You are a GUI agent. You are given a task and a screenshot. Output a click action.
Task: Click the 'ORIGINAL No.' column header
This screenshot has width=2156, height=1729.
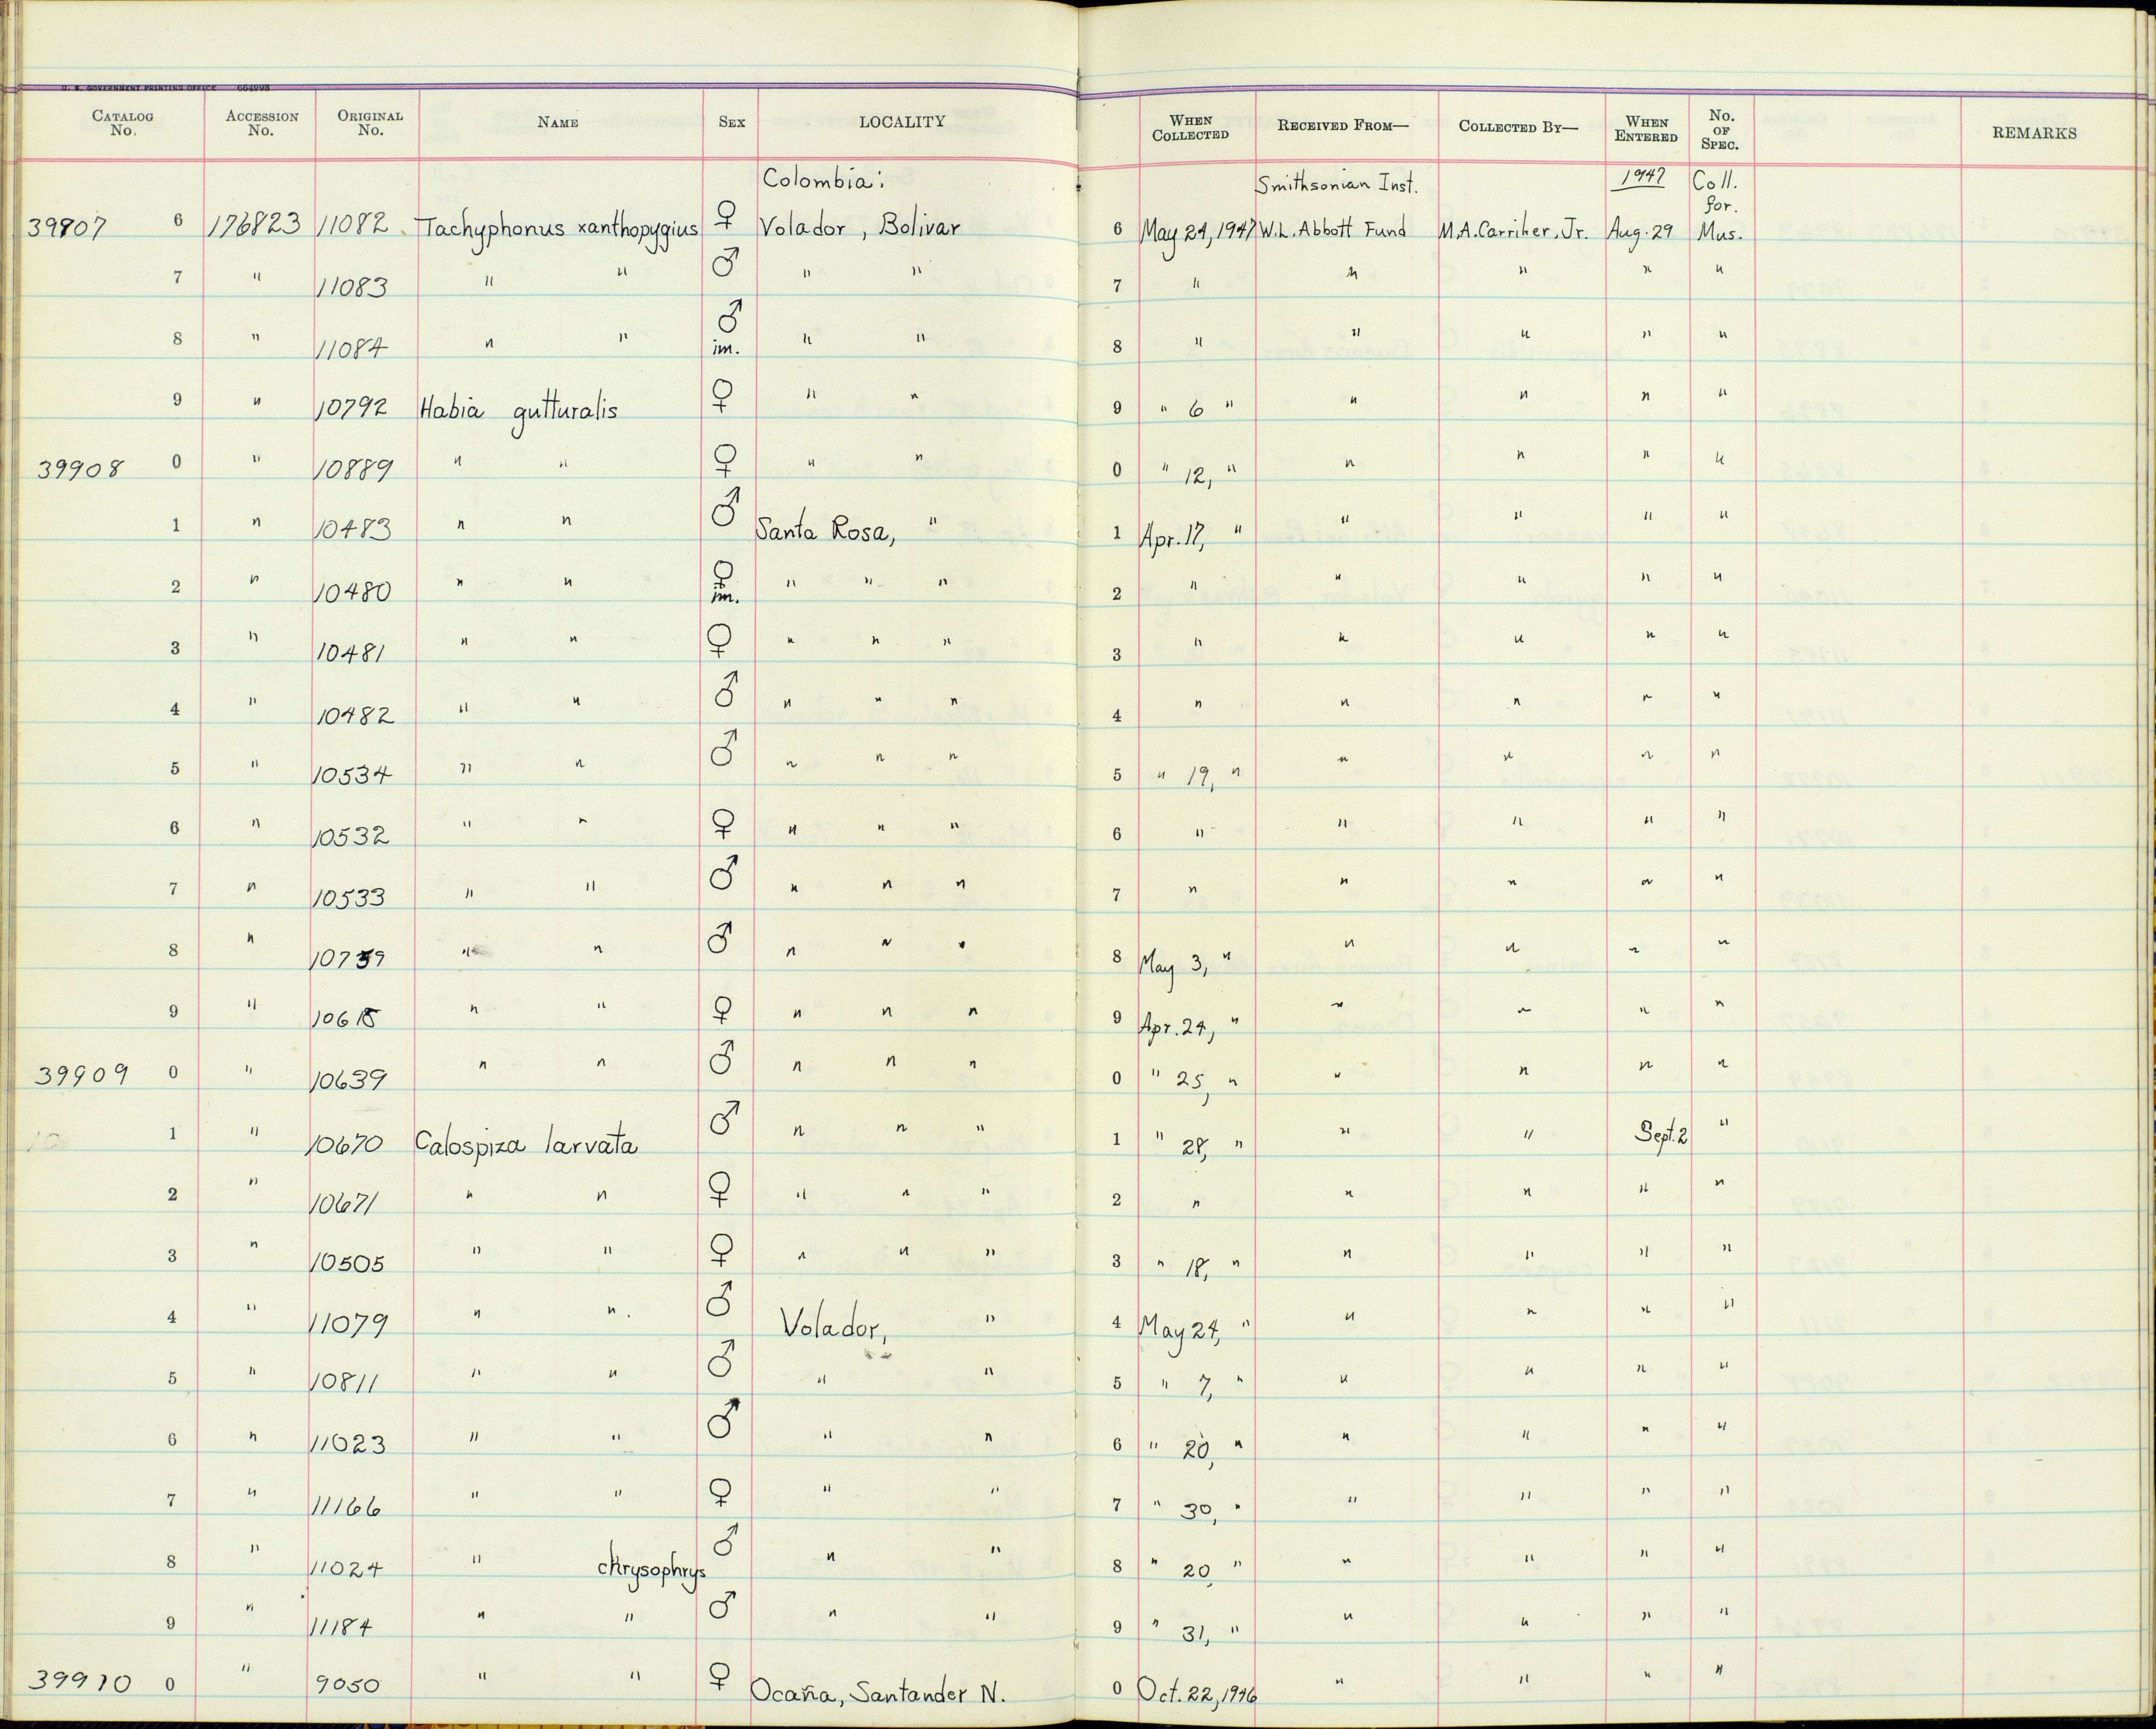click(370, 122)
